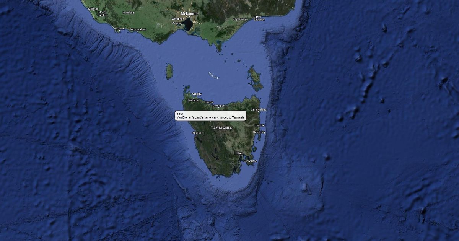Click the Geelong town label
Viewport: 459px width, 241px height.
(x=177, y=23)
